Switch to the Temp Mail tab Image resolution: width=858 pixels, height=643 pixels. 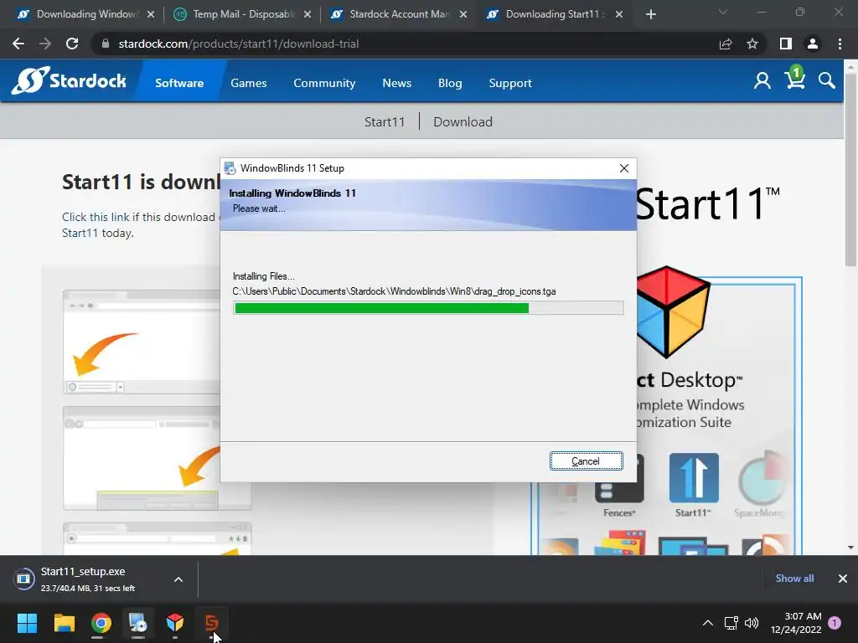243,14
